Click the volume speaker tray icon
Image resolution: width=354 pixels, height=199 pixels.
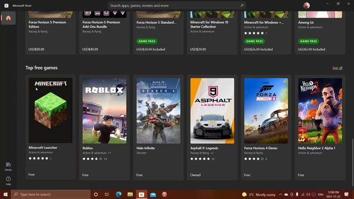309,195
